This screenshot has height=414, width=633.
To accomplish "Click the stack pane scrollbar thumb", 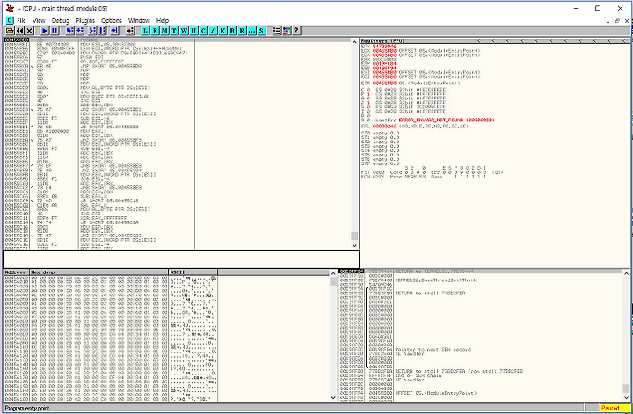I will tap(626, 389).
